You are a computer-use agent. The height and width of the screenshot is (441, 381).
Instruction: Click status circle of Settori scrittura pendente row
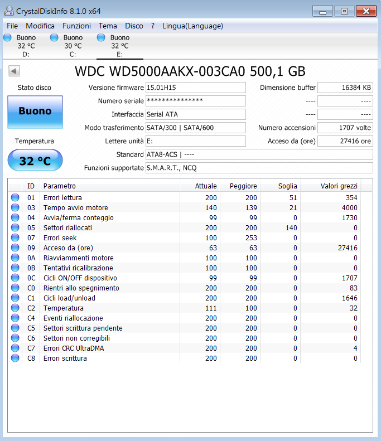(15, 328)
